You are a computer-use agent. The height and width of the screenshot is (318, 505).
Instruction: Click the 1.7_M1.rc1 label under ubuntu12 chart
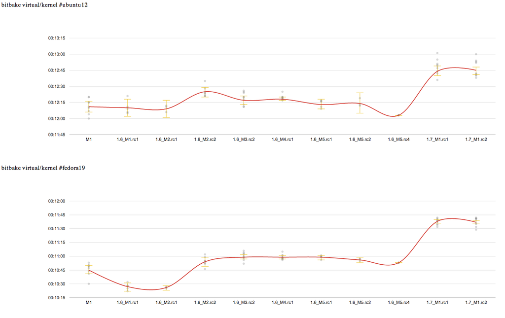[437, 140]
